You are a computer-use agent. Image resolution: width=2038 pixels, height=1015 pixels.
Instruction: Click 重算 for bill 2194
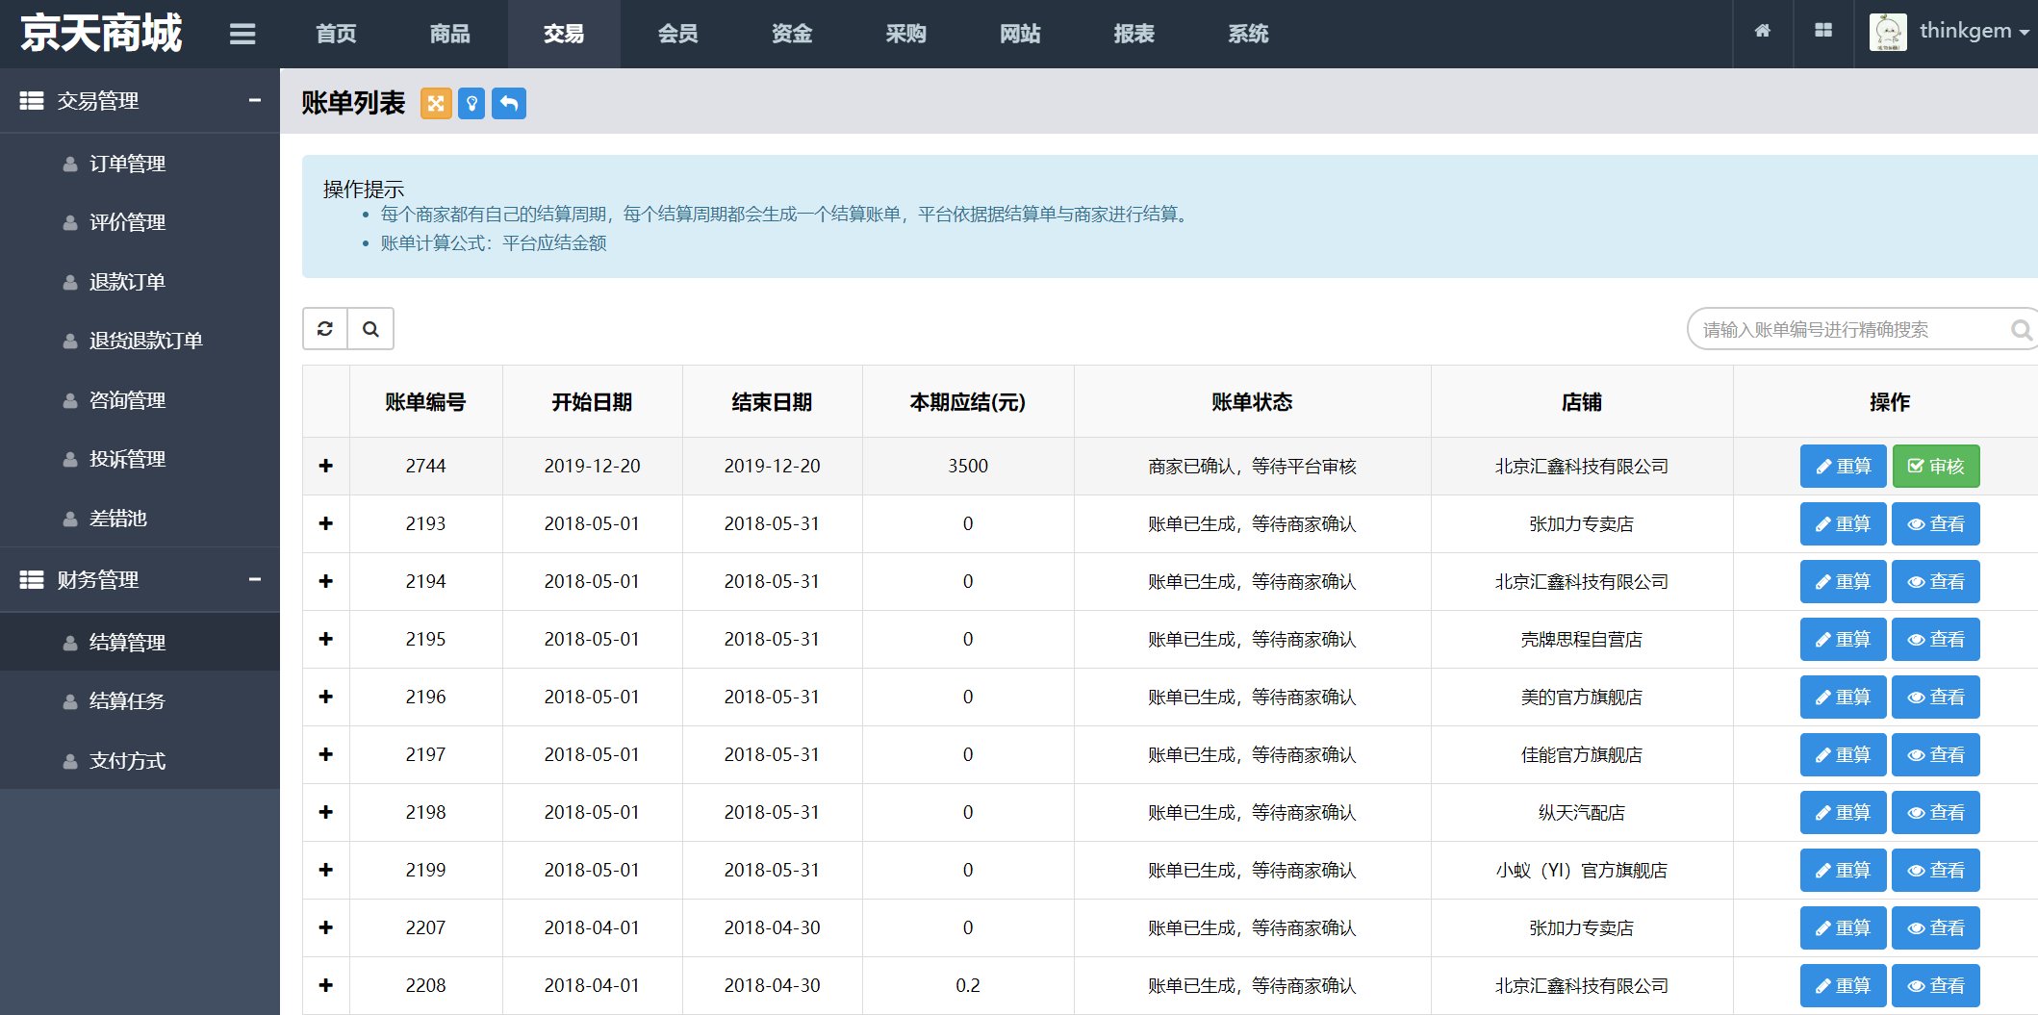[1844, 581]
